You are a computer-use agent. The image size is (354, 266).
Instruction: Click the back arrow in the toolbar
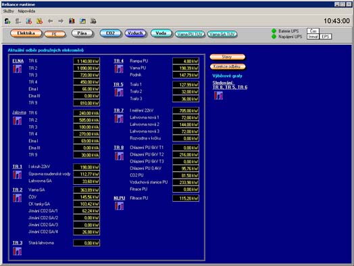[50, 21]
